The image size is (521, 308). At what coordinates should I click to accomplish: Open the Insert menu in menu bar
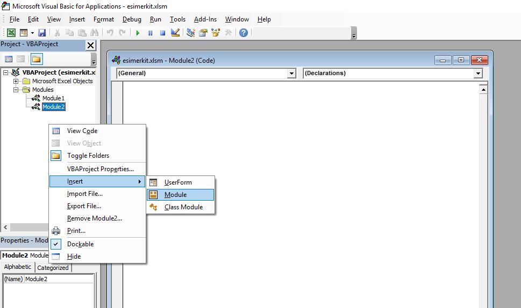77,19
